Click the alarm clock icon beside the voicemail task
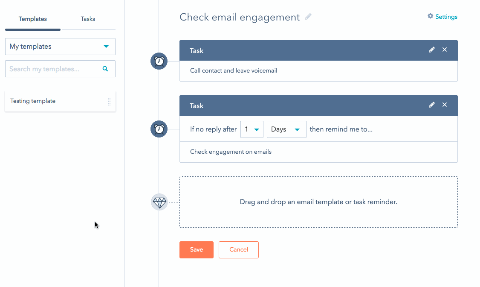The height and width of the screenshot is (287, 480). click(159, 61)
